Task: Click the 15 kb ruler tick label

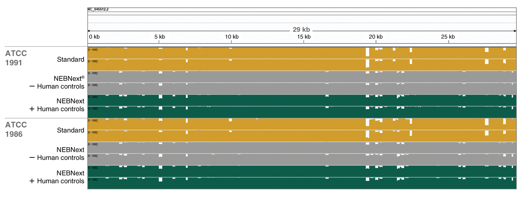Action: pos(304,37)
